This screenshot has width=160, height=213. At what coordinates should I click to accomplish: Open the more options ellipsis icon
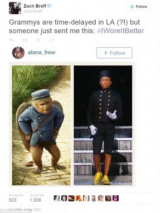51,40
